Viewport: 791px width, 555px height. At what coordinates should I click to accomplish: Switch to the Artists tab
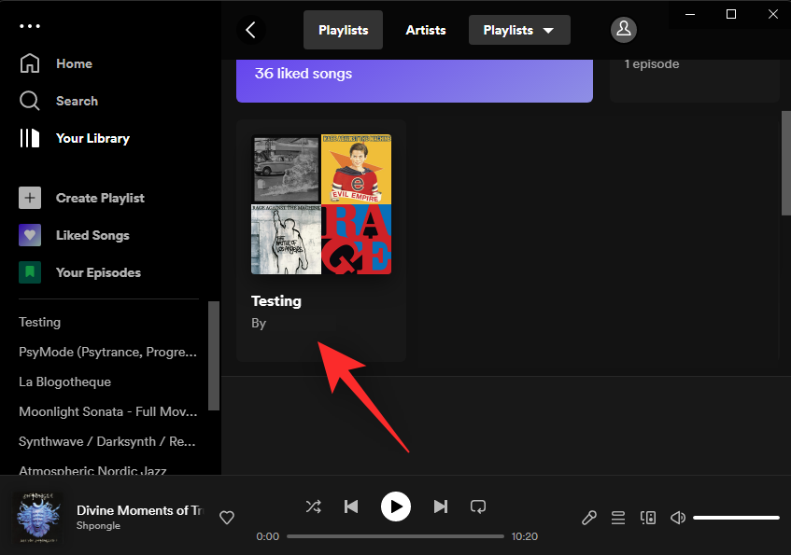pos(425,29)
